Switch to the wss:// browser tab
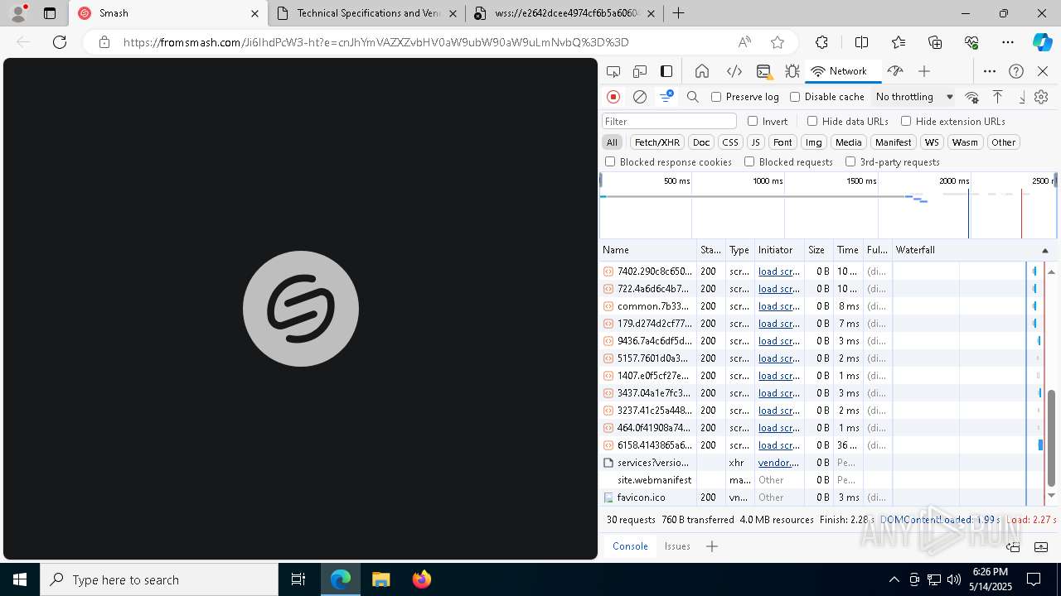Viewport: 1061px width, 596px height. pyautogui.click(x=564, y=13)
